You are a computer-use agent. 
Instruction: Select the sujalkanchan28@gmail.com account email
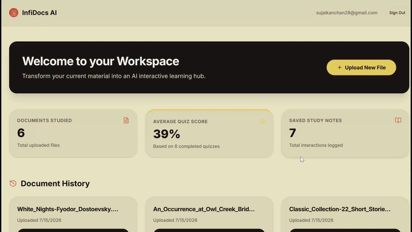347,13
